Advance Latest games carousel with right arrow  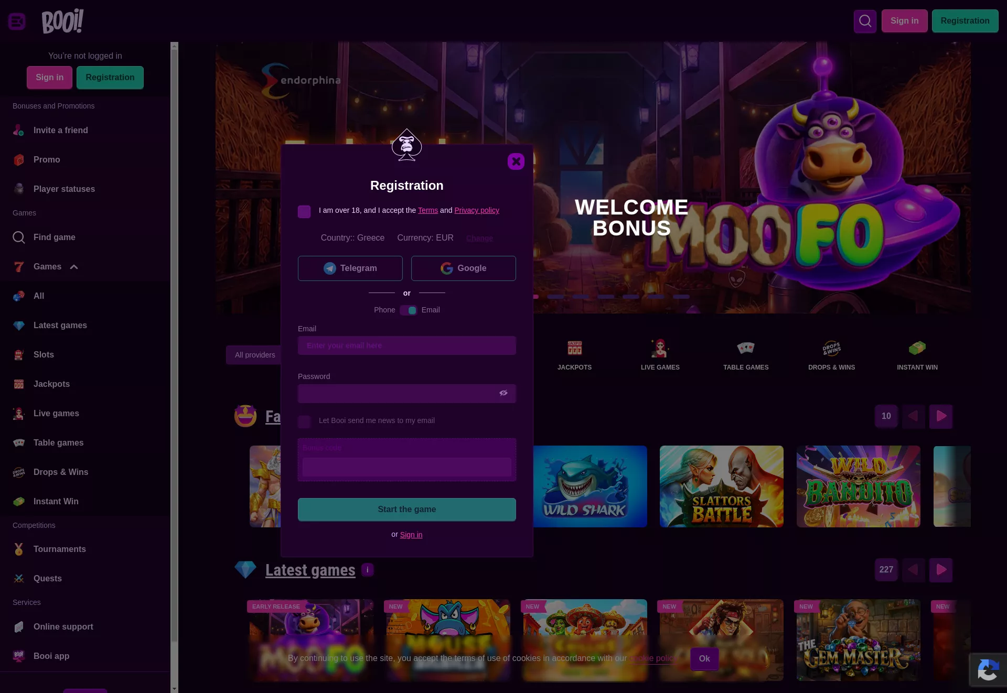941,570
